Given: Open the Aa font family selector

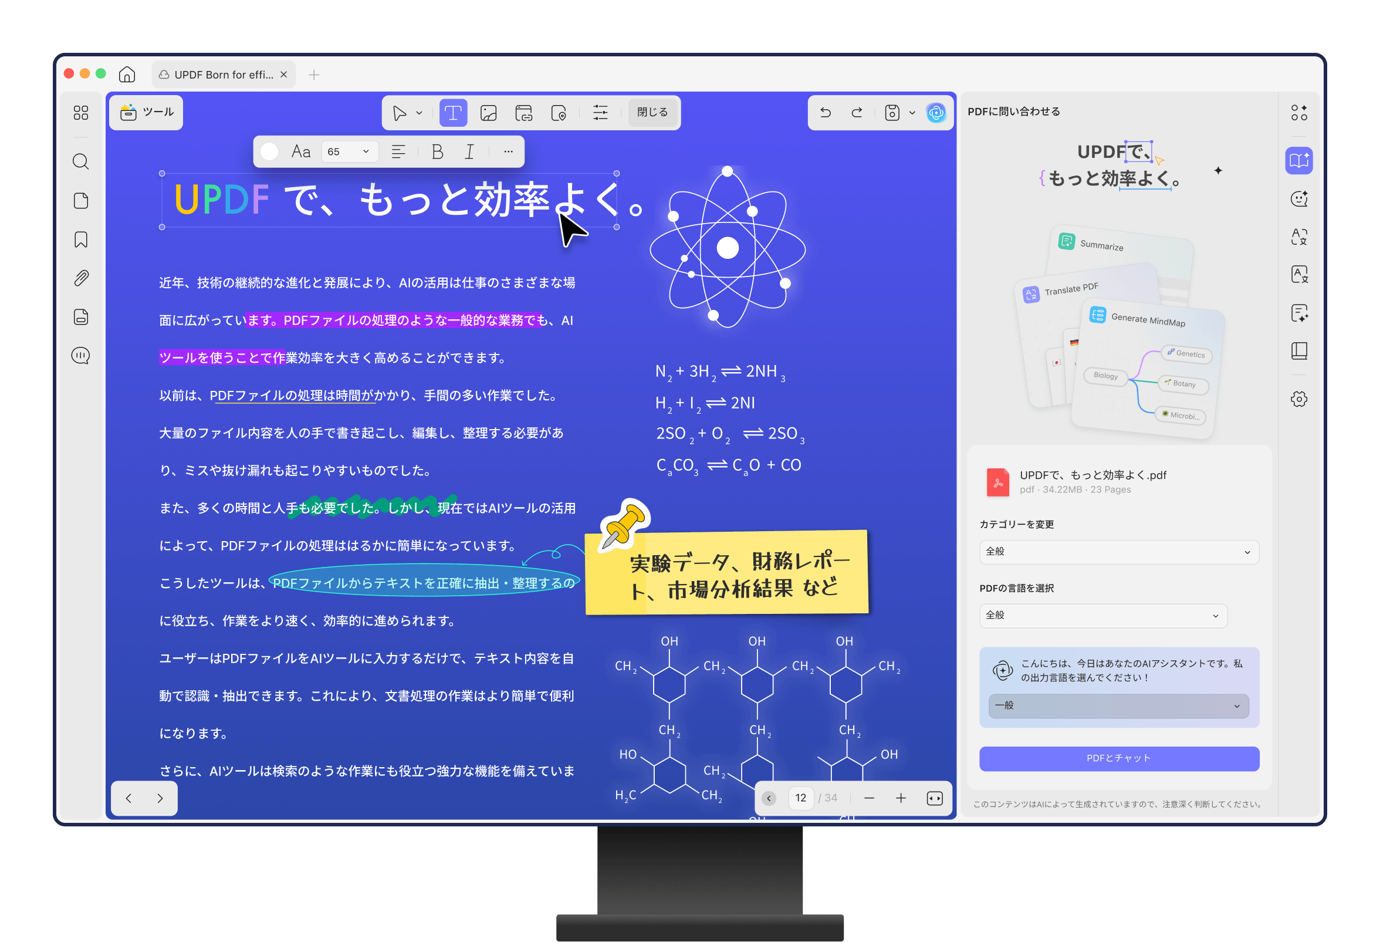Looking at the screenshot, I should (x=301, y=152).
